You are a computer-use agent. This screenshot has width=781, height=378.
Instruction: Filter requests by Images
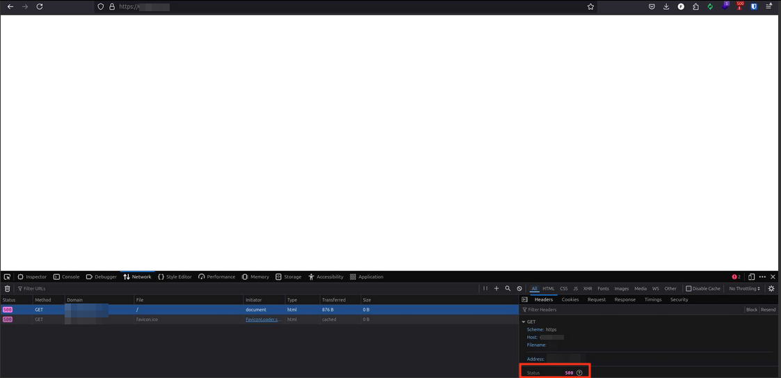click(622, 289)
